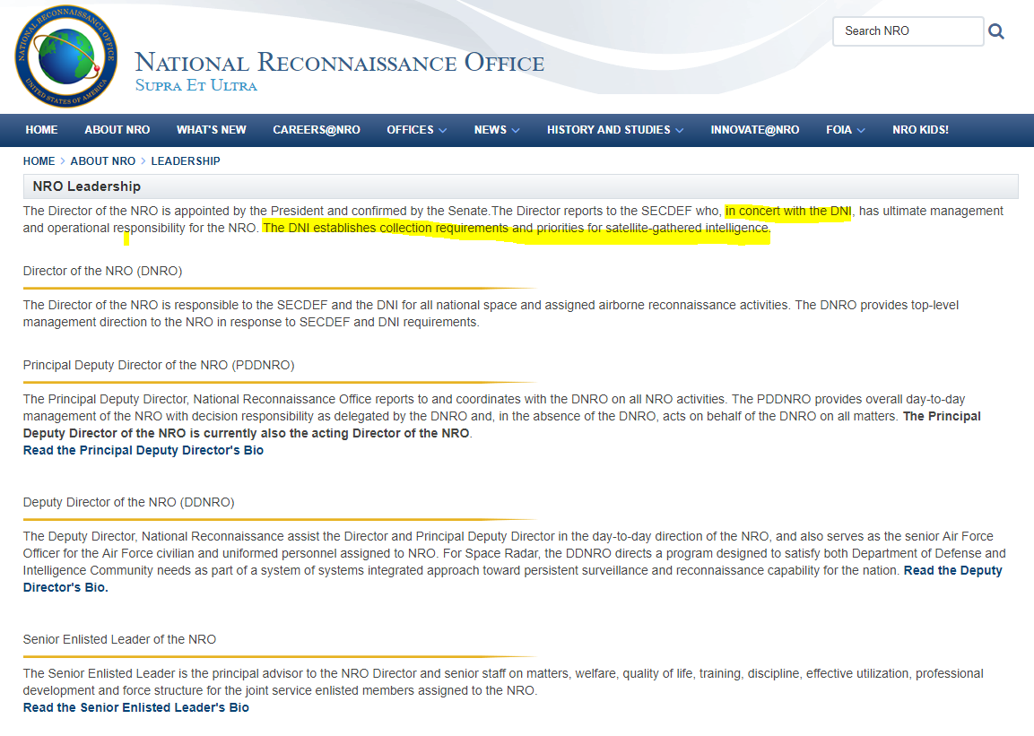Open the Senior Enlisted Leader's Bio
Screen dimensions: 1034x736
136,707
